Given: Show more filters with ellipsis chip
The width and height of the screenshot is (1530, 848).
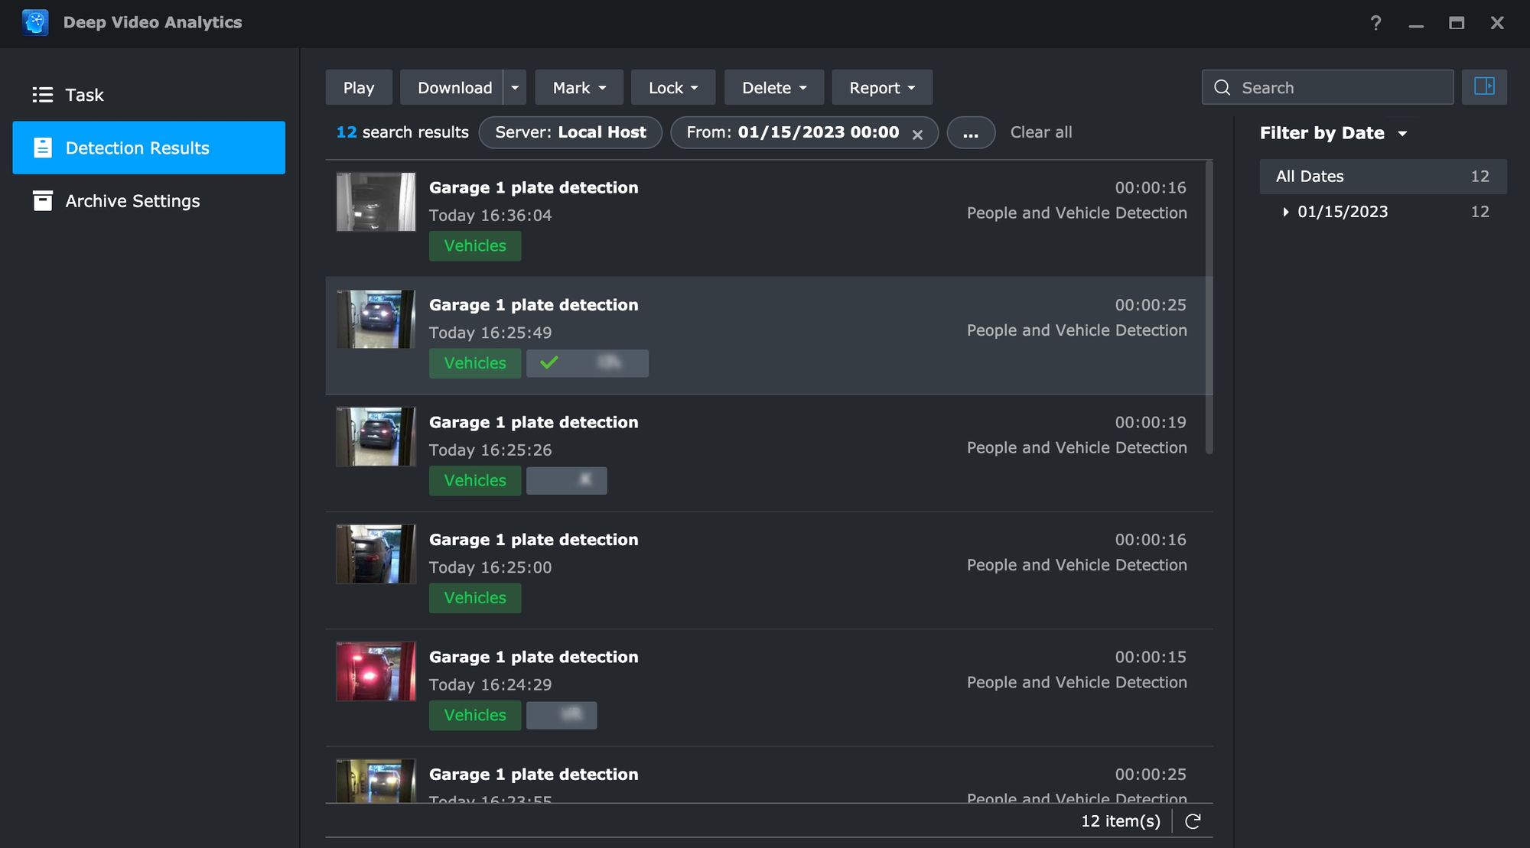Looking at the screenshot, I should [970, 133].
